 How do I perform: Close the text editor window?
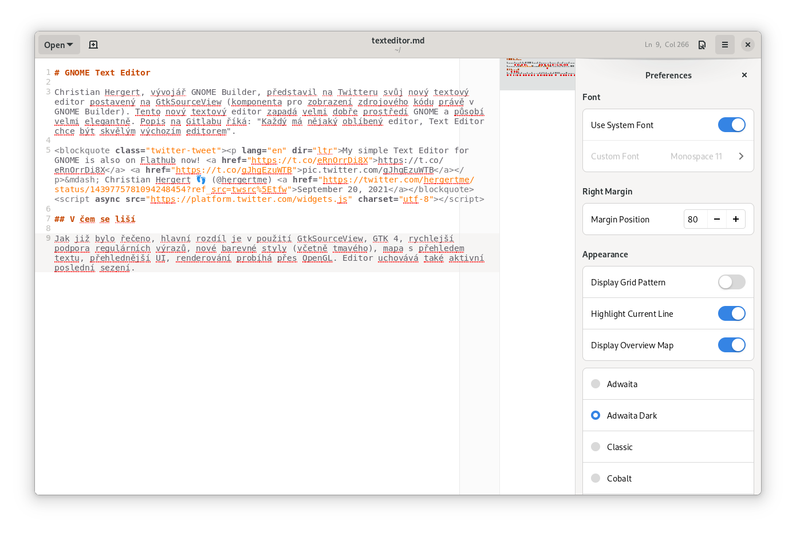747,45
